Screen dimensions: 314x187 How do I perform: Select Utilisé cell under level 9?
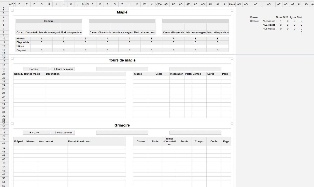click(x=218, y=46)
